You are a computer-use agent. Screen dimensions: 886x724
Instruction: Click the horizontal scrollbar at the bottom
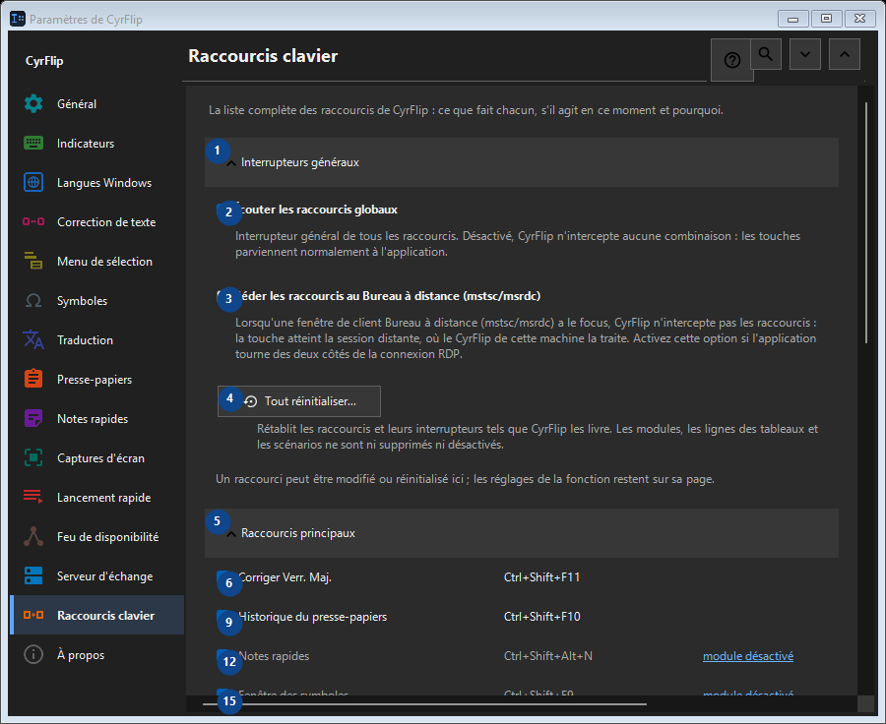(424, 704)
